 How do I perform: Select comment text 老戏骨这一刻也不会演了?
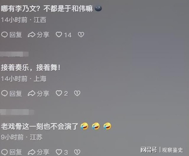(40, 126)
